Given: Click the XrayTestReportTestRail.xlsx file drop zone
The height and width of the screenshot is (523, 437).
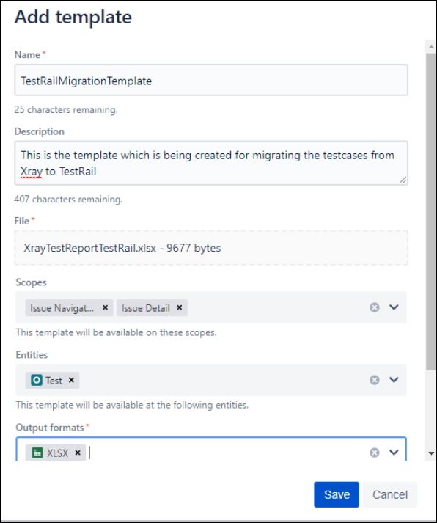Looking at the screenshot, I should [211, 248].
